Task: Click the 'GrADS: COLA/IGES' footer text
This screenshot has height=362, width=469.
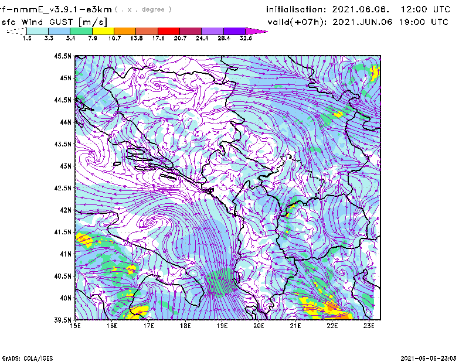Action: tap(28, 358)
